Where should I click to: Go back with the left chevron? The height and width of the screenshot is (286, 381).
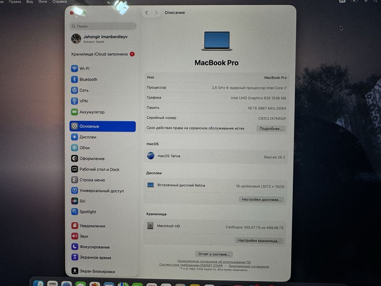pyautogui.click(x=147, y=13)
